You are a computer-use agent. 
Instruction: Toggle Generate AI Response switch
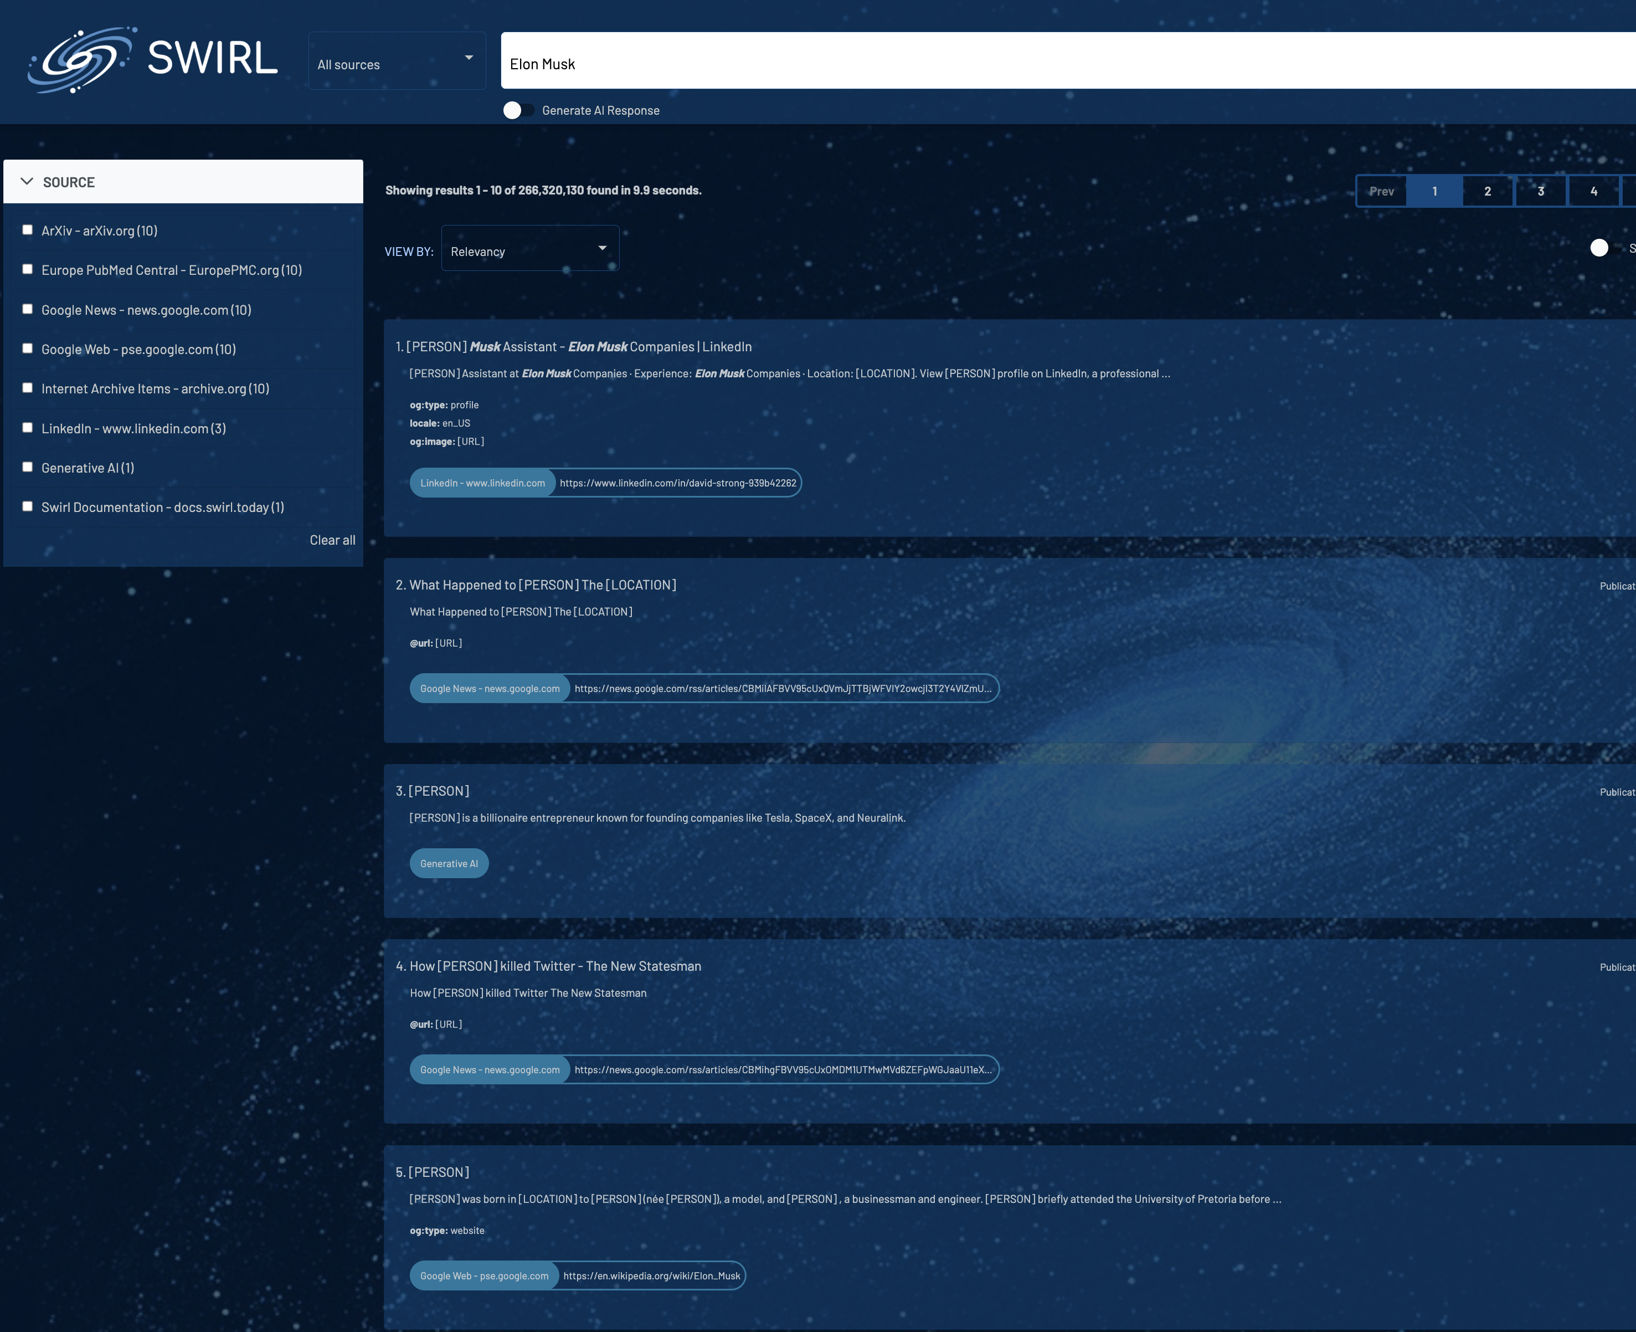(518, 110)
